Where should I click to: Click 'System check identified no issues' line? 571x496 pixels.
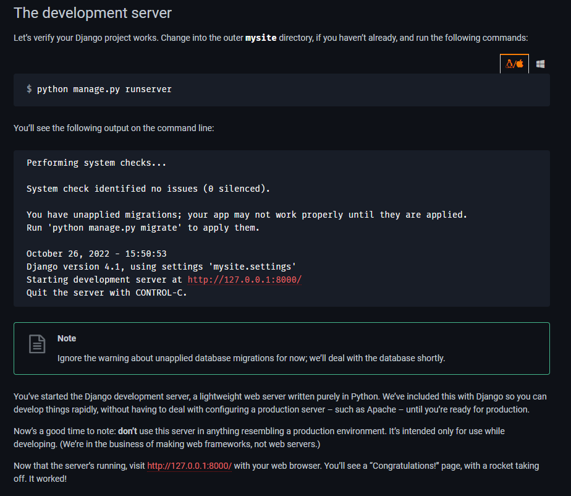point(148,189)
